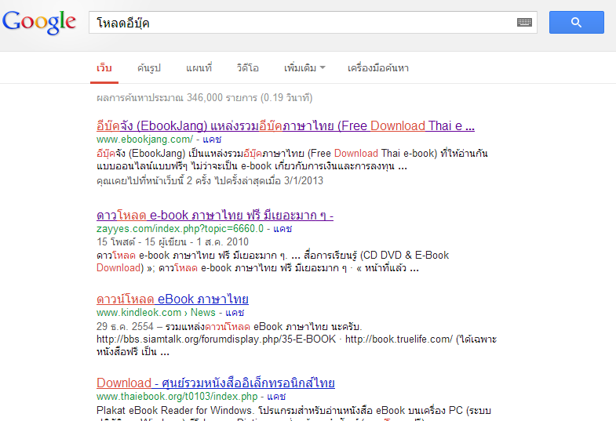Image resolution: width=616 pixels, height=421 pixels.
Task: Focus the search box containing โหลดอีบุ๊ค
Action: (x=313, y=23)
